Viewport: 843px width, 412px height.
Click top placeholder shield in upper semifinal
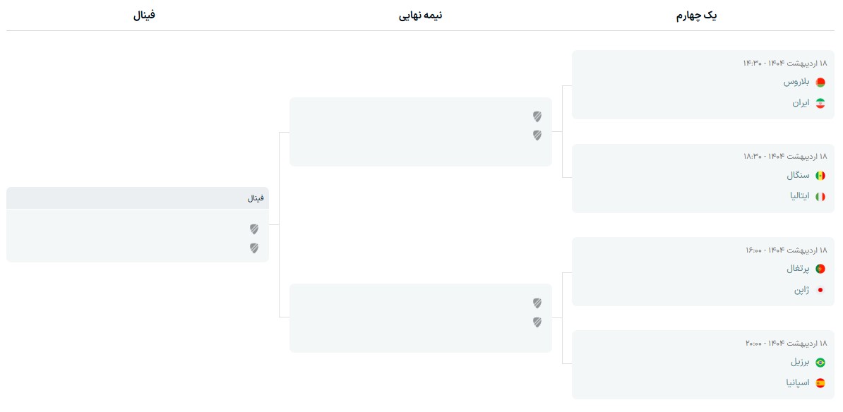click(537, 116)
